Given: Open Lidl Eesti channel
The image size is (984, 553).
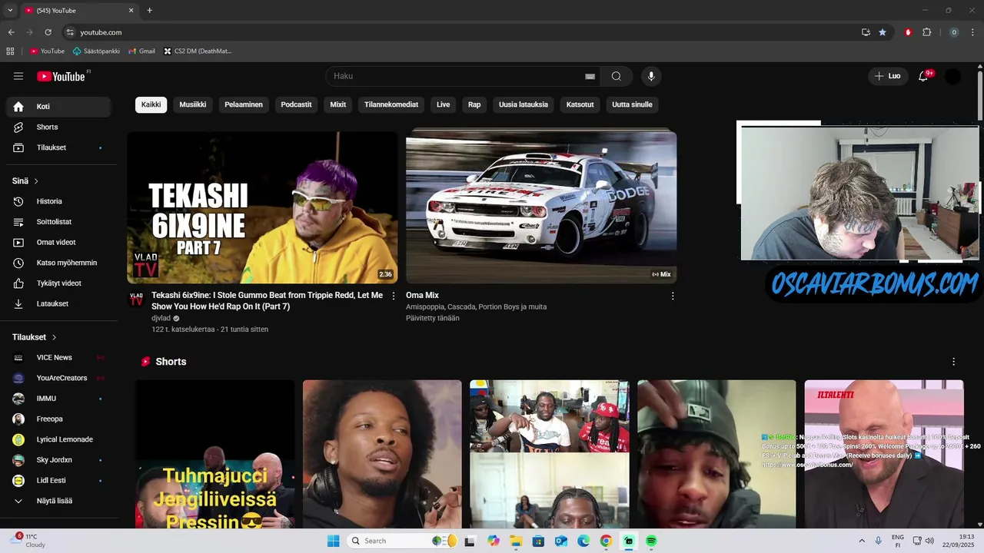Looking at the screenshot, I should click(x=58, y=481).
